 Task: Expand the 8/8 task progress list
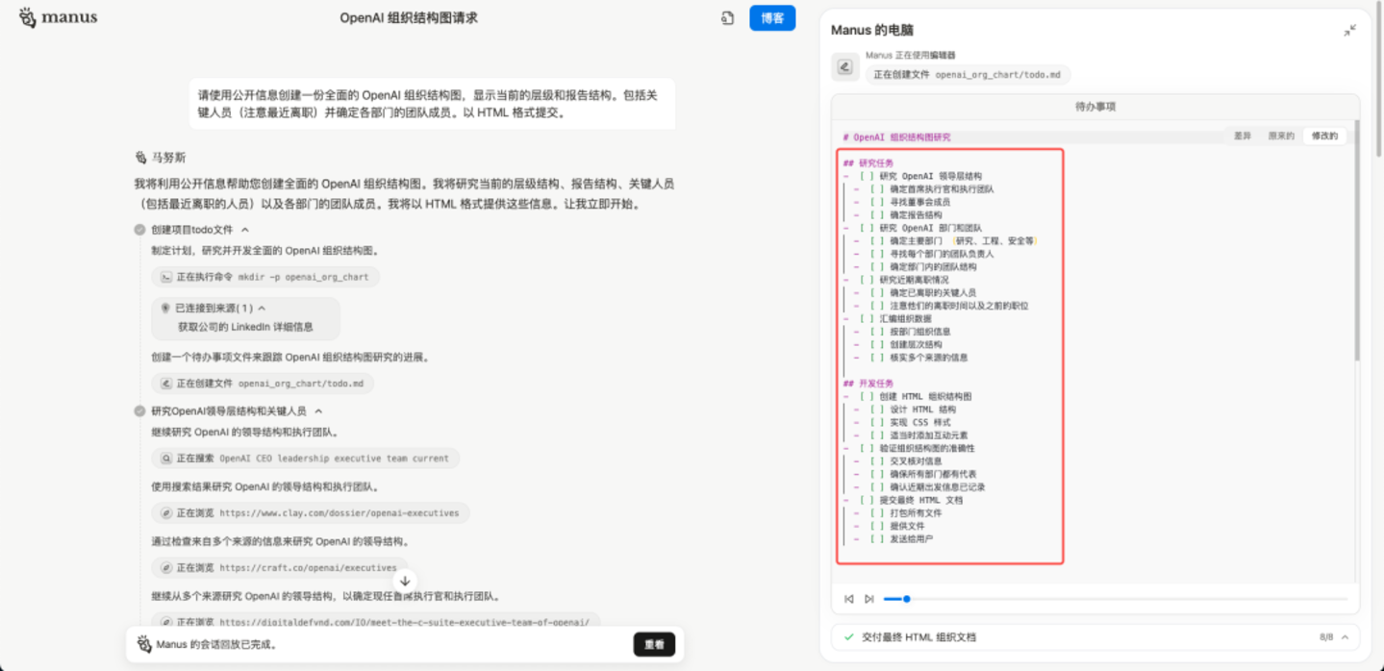point(1345,637)
